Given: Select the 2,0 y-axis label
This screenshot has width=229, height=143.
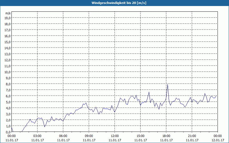Looking at the screenshot, I should point(8,120).
